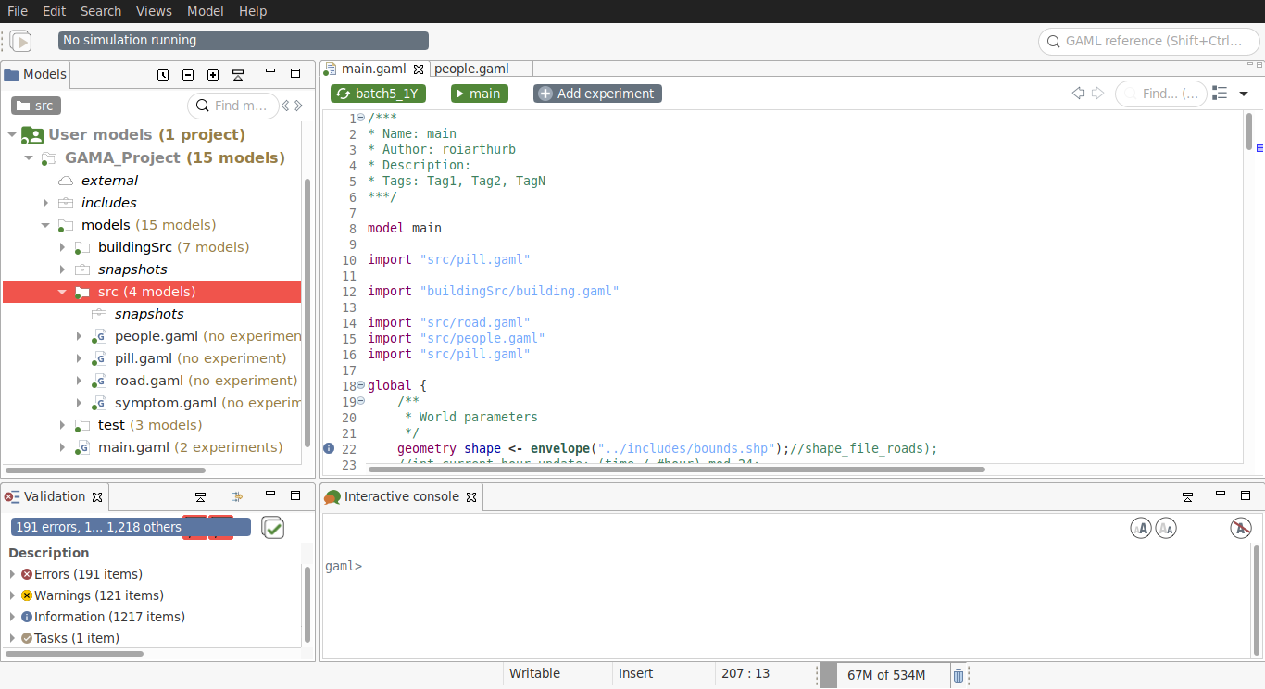The height and width of the screenshot is (689, 1265).
Task: Run the batch5_1Y experiment
Action: 378,94
